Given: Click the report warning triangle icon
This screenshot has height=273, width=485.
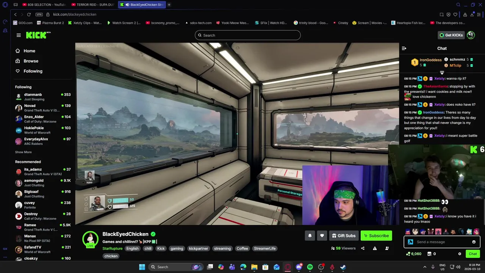Looking at the screenshot, I should click(375, 248).
